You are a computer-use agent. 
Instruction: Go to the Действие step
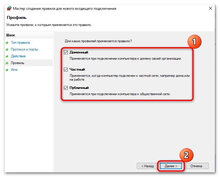18,56
